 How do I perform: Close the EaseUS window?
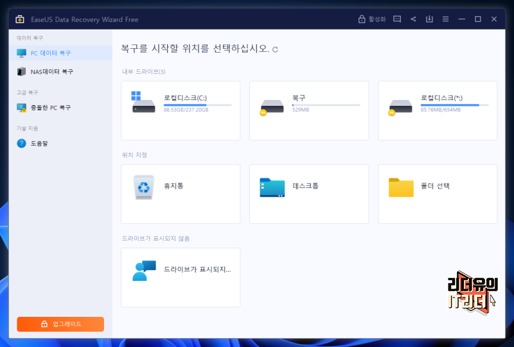494,19
